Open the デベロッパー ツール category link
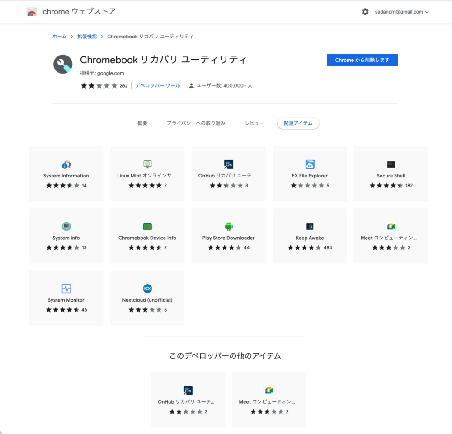 [x=158, y=85]
